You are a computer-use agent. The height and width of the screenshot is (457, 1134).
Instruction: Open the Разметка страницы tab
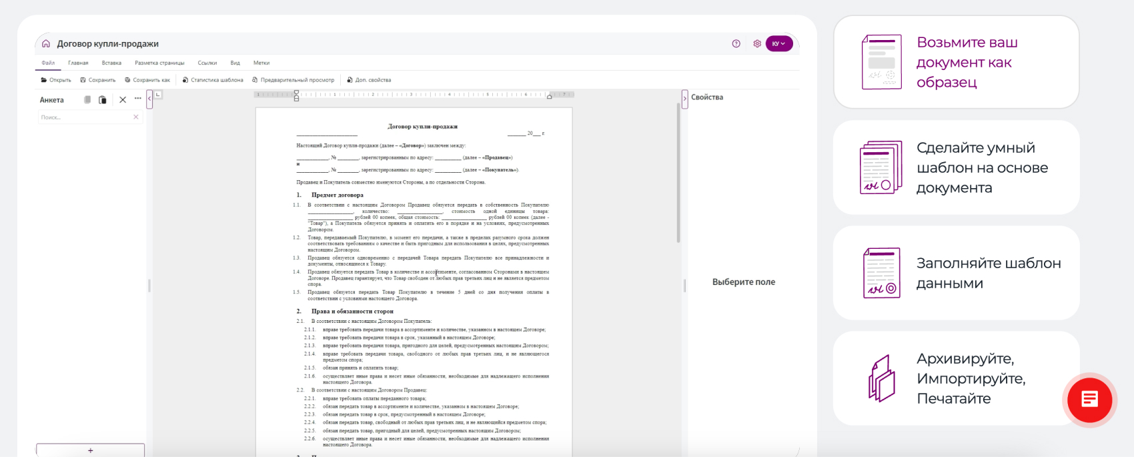[x=159, y=63]
